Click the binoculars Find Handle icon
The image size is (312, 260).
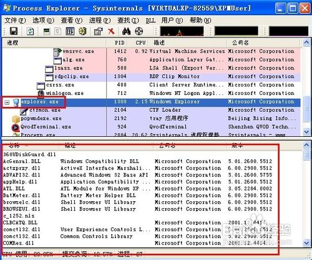126,31
